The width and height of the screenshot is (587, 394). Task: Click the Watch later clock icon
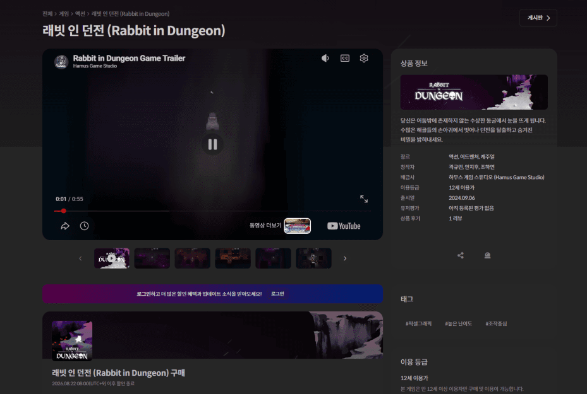click(x=84, y=226)
